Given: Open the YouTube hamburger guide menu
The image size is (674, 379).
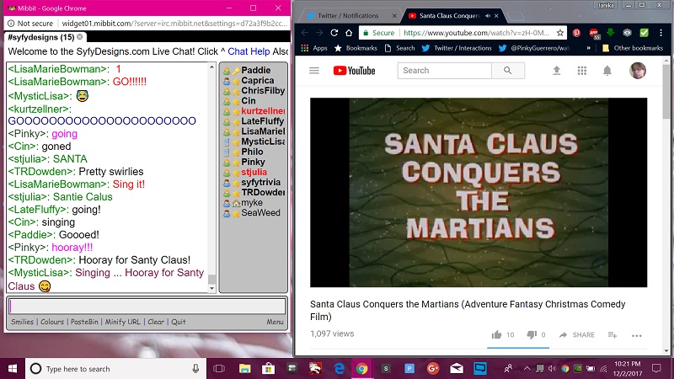Looking at the screenshot, I should click(x=314, y=71).
